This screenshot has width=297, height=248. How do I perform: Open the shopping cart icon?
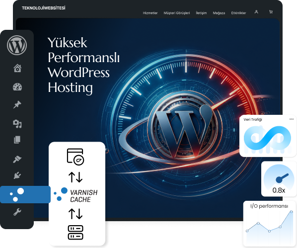[271, 12]
